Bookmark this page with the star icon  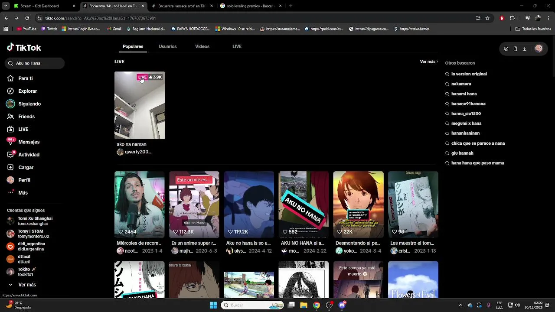tap(487, 18)
